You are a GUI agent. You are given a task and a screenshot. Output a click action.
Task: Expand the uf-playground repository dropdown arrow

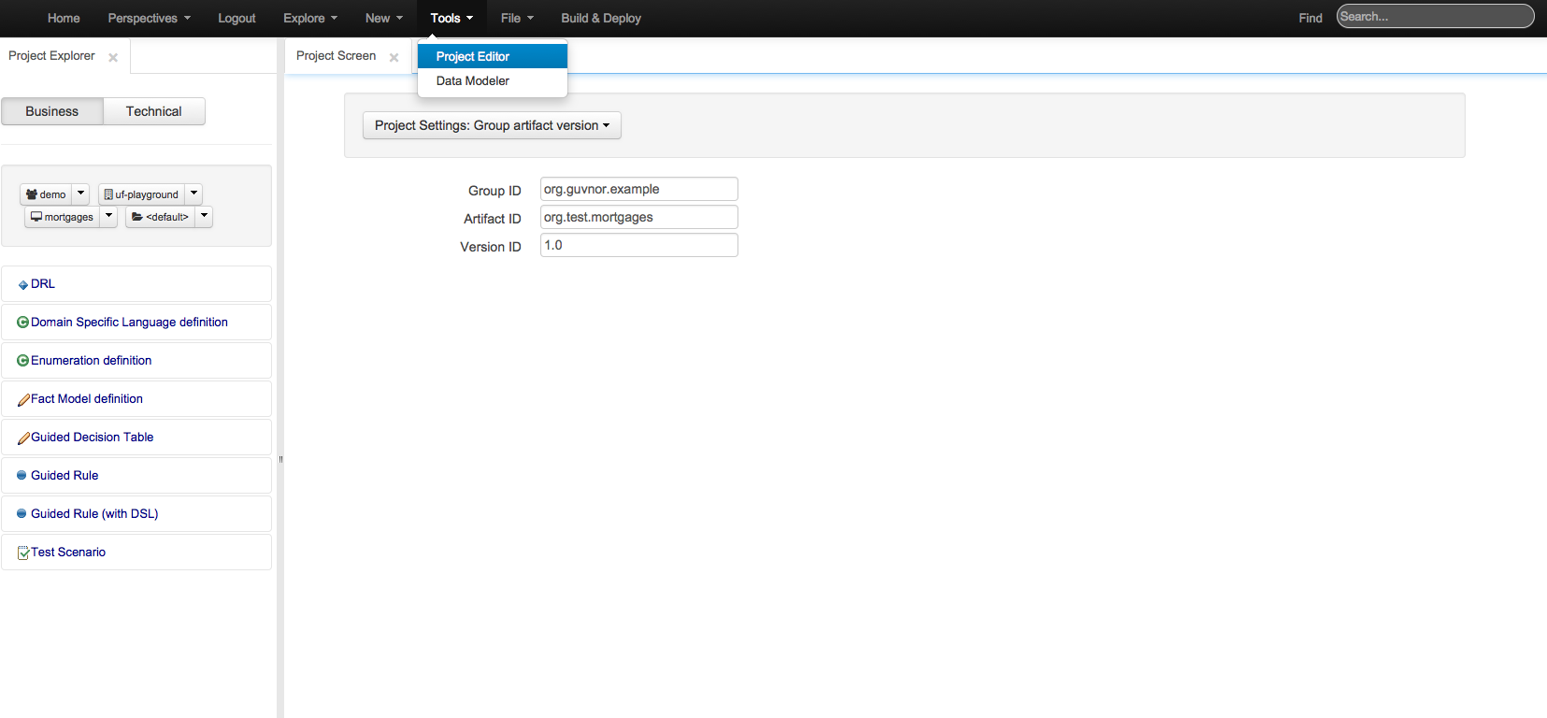click(194, 194)
